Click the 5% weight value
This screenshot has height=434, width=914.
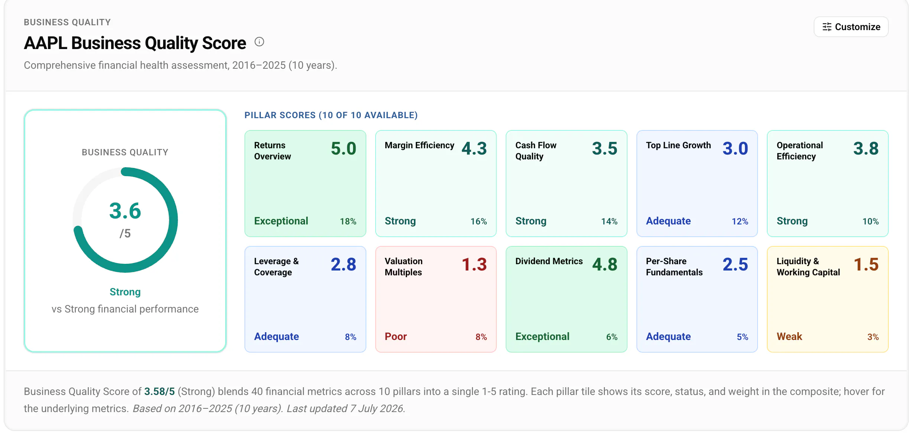click(x=742, y=337)
